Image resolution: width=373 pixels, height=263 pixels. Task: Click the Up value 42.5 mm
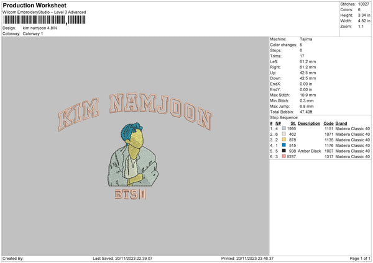(x=308, y=73)
